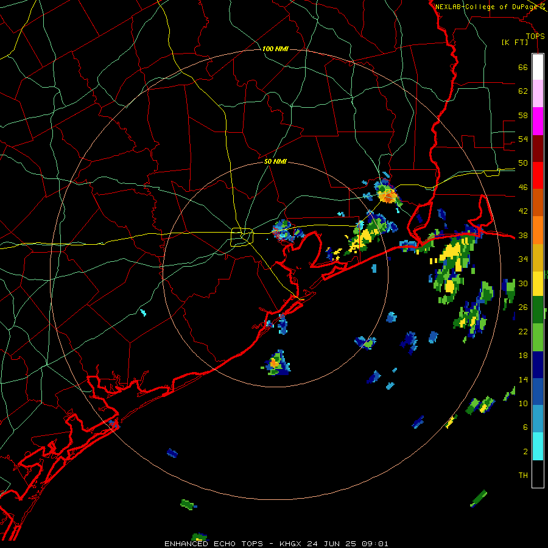Pick the light green legend swatch
This screenshot has height=548, width=548.
(538, 337)
